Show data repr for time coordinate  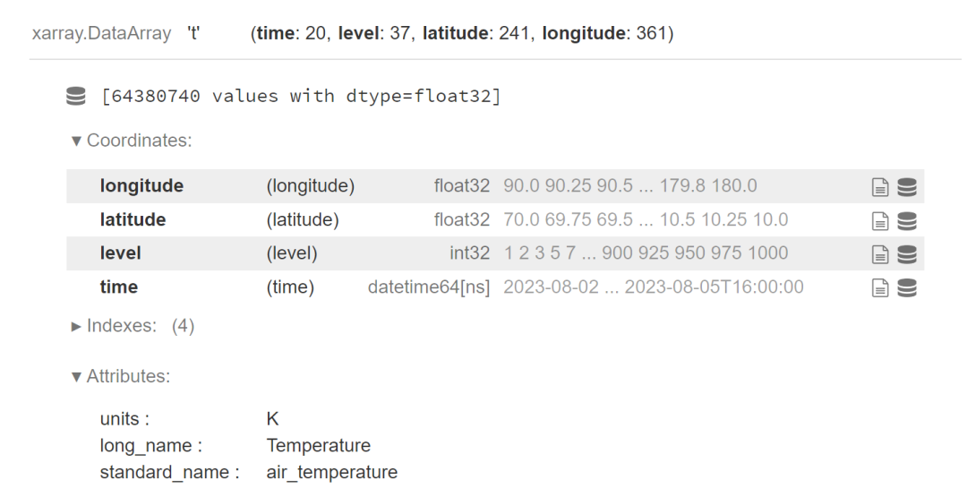tap(907, 287)
